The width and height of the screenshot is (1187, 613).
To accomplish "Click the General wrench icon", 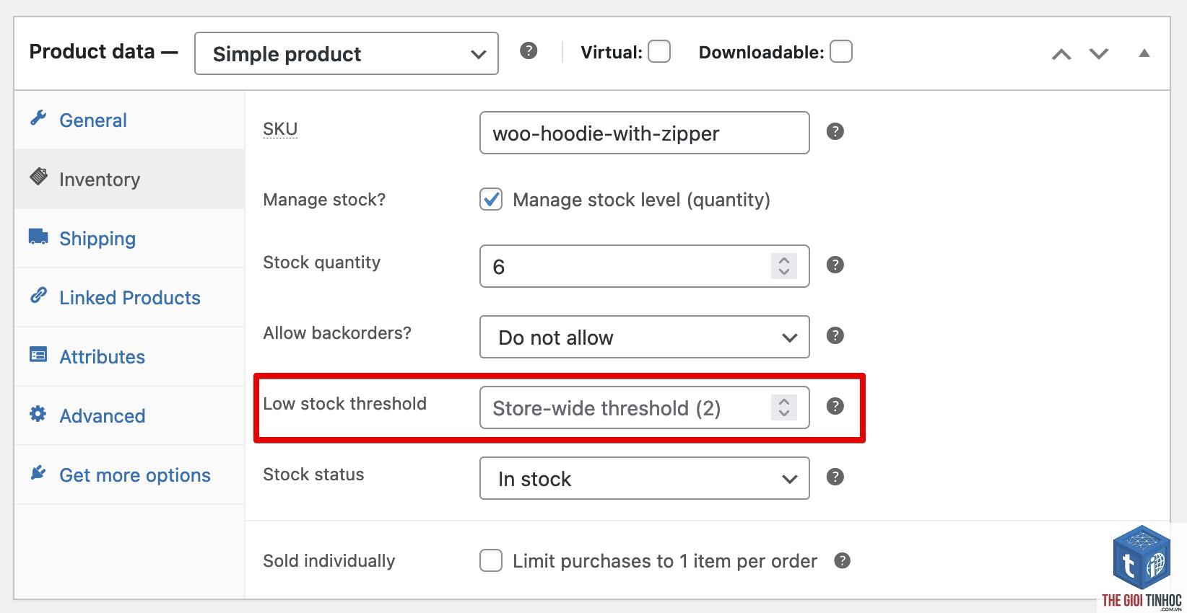I will [x=38, y=118].
